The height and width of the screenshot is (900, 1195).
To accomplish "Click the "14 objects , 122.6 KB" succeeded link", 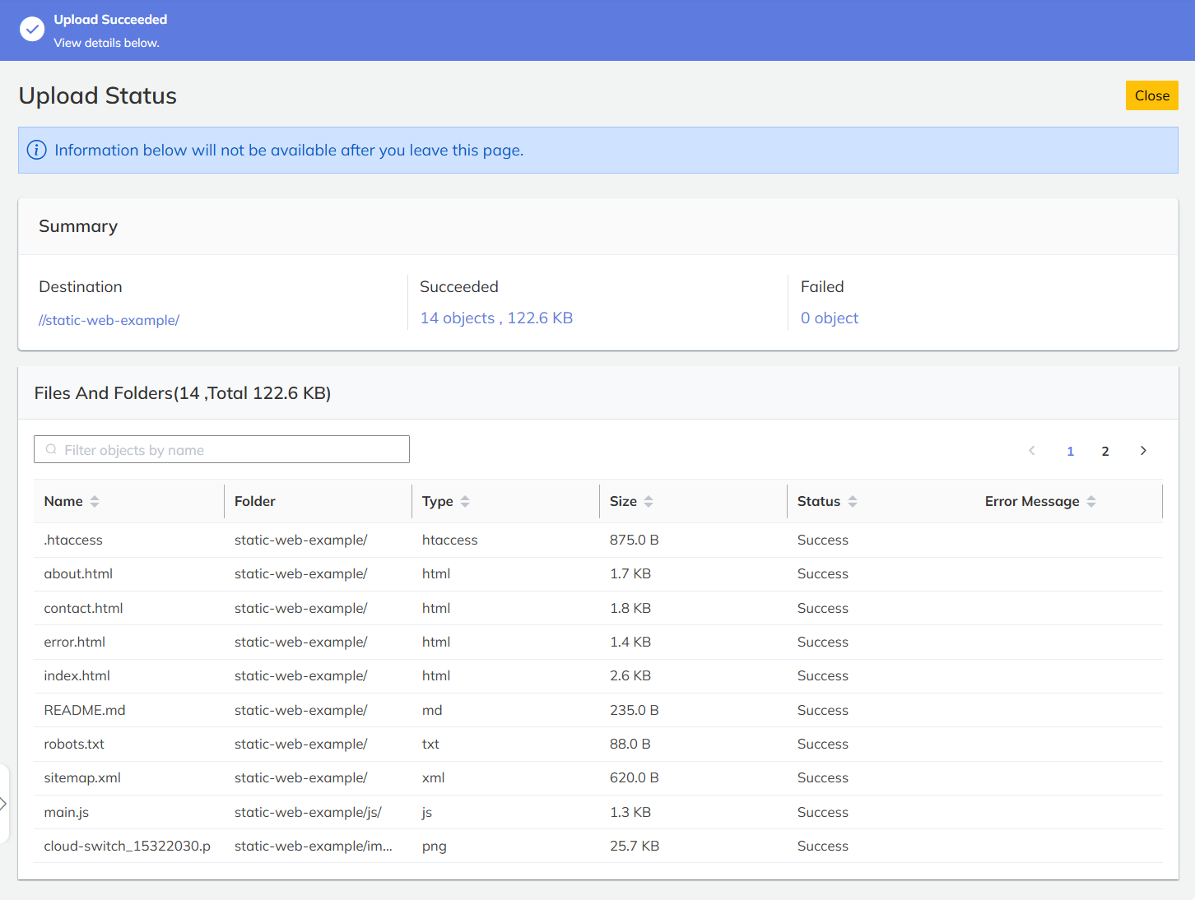I will (x=496, y=318).
